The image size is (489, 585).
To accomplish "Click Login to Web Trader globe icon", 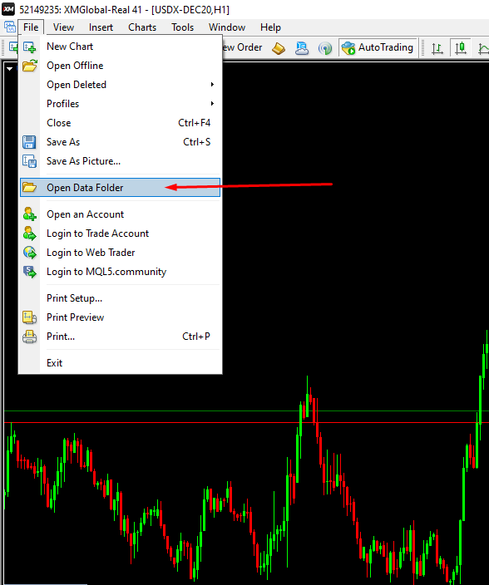I will click(29, 253).
